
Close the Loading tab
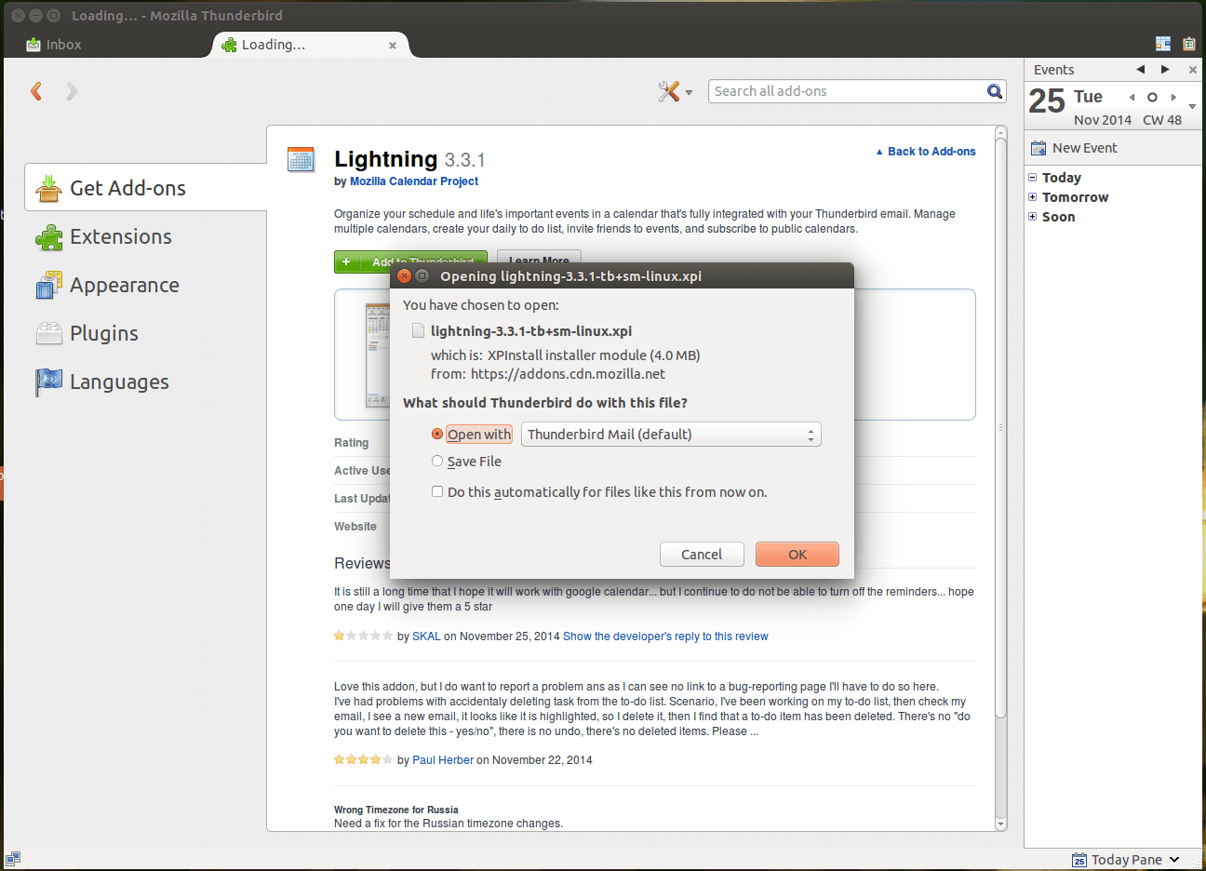(393, 45)
